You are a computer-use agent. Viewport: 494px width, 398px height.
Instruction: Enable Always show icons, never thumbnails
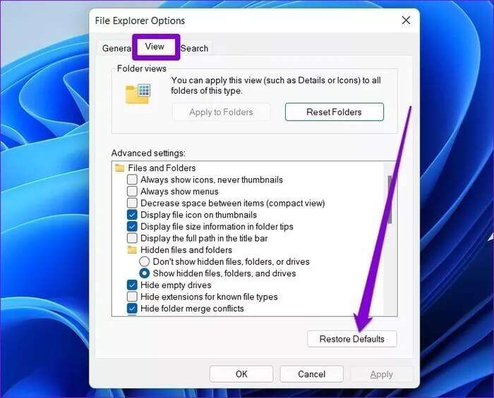(x=132, y=180)
